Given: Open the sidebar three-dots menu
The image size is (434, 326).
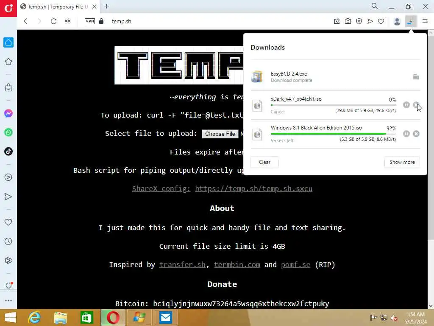Looking at the screenshot, I should pos(8,301).
